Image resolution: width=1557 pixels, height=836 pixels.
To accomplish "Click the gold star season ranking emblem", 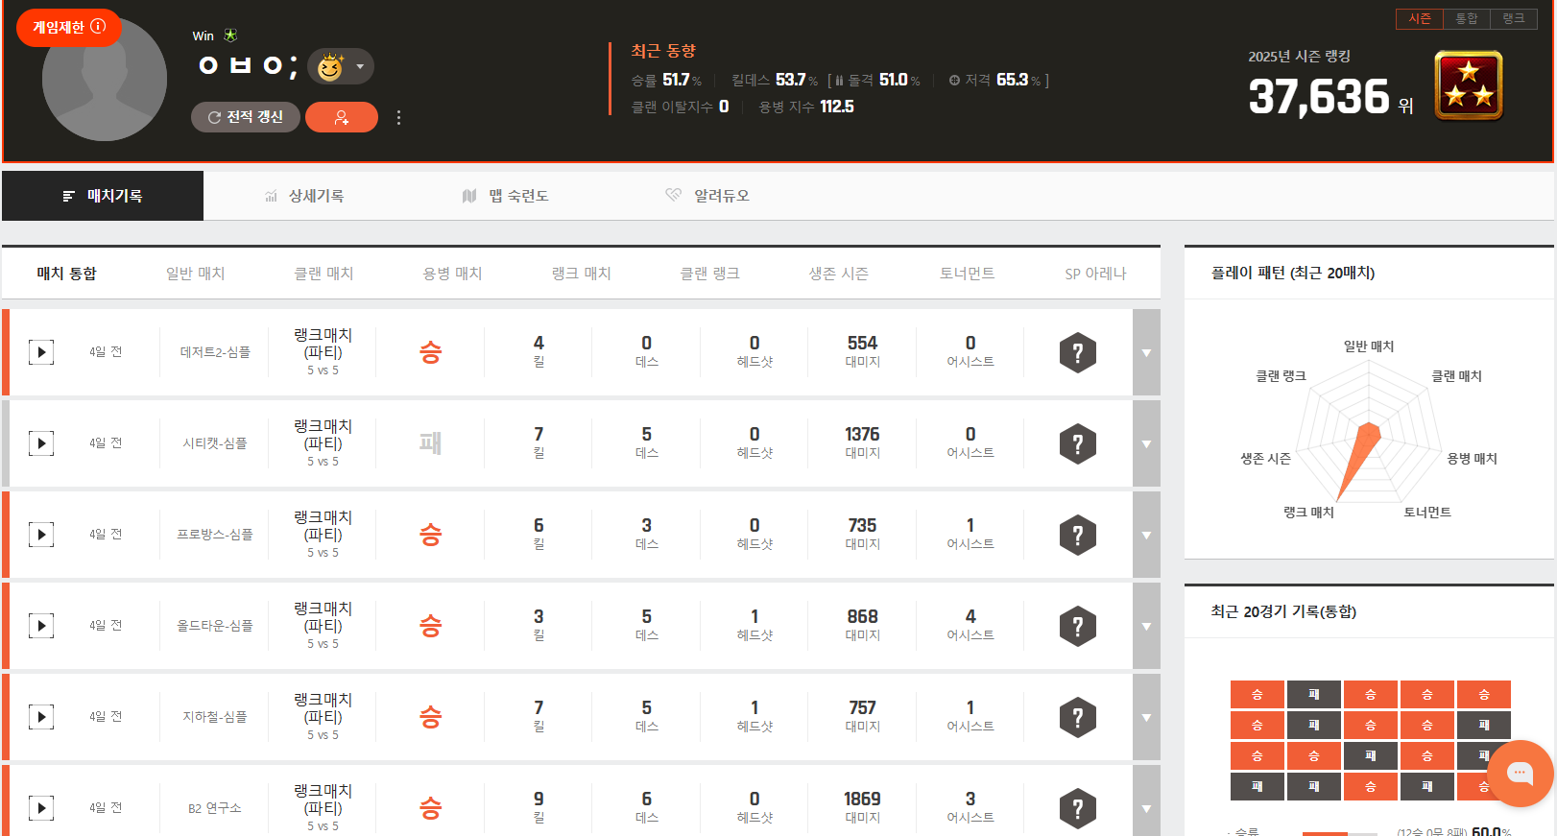I will coord(1468,85).
